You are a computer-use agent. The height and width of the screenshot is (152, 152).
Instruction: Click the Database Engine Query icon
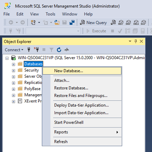113,22
